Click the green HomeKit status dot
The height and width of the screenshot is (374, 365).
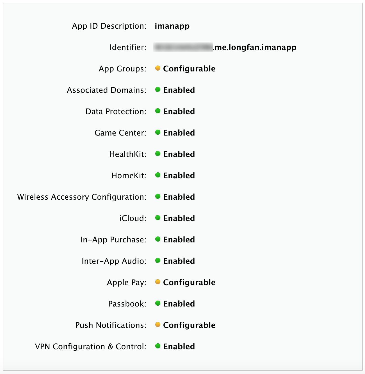tap(158, 175)
